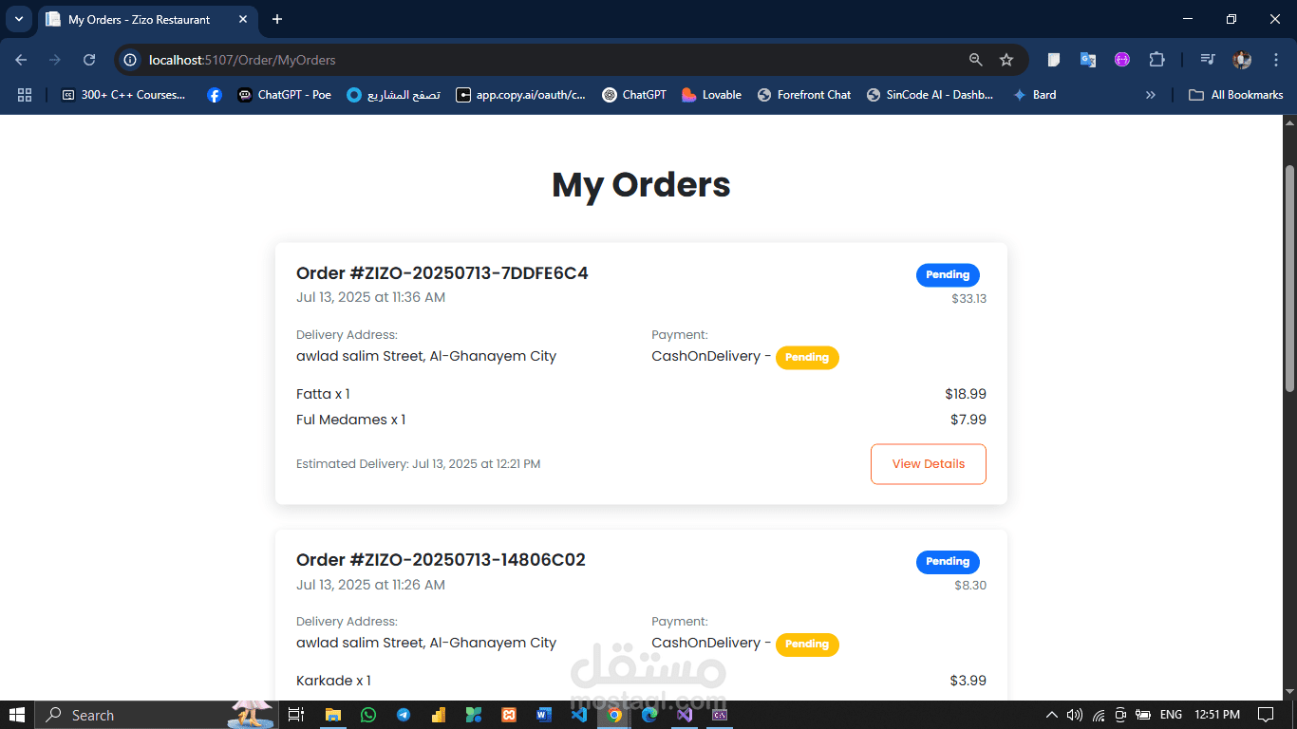The image size is (1297, 729).
Task: Open the Extensions puzzle icon
Action: (1156, 60)
